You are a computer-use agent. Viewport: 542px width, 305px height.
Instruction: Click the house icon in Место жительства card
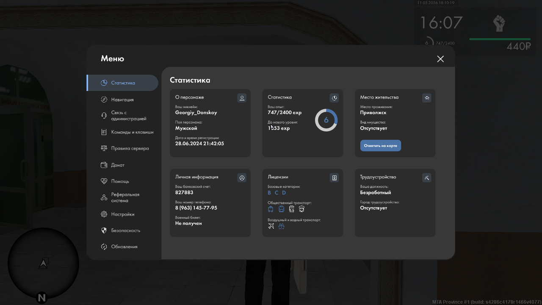tap(427, 98)
